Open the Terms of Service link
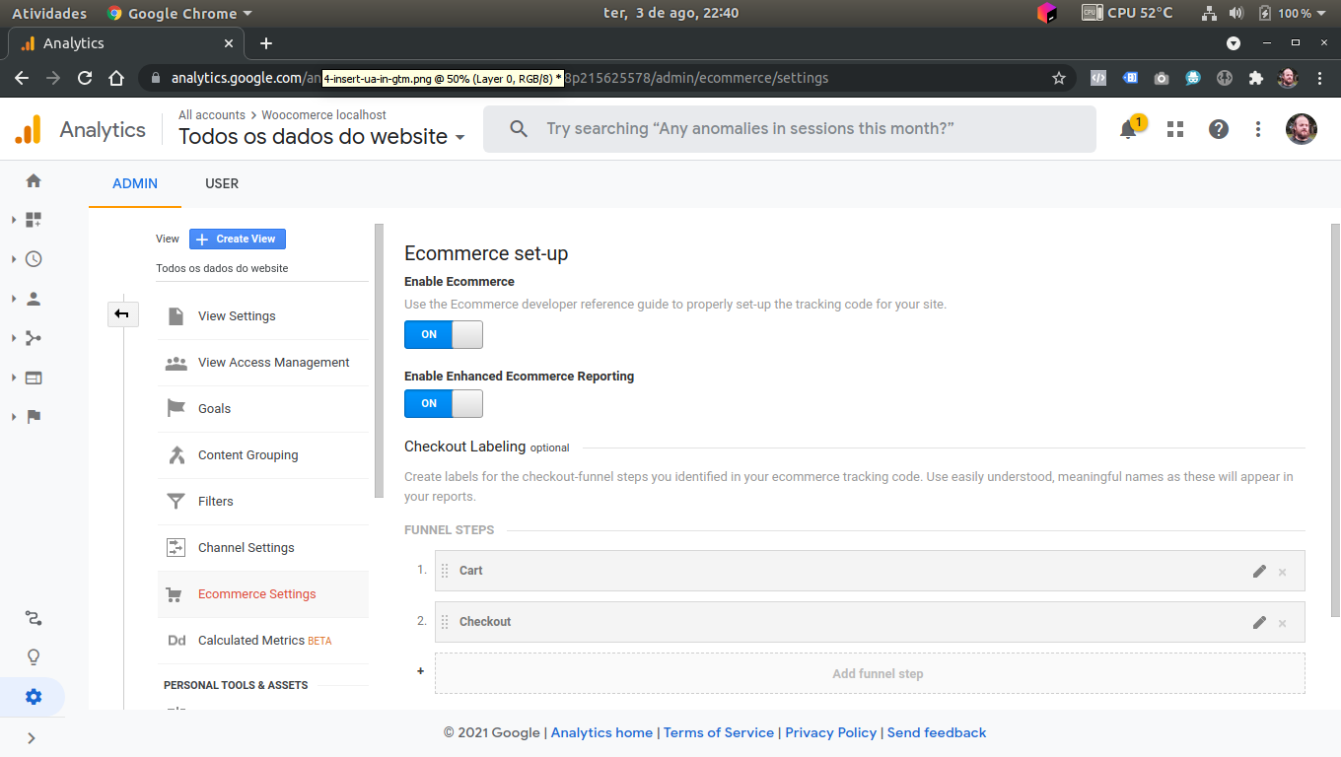The height and width of the screenshot is (757, 1341). (x=718, y=732)
